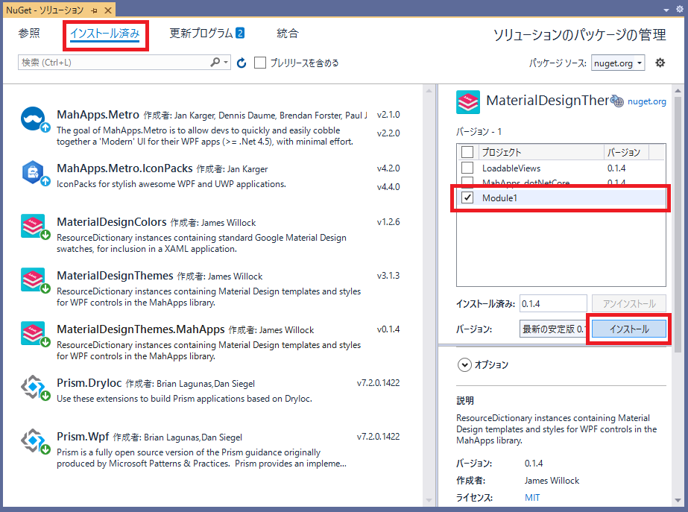The height and width of the screenshot is (512, 688).
Task: Enable the include prerelease checkbox
Action: coord(260,63)
